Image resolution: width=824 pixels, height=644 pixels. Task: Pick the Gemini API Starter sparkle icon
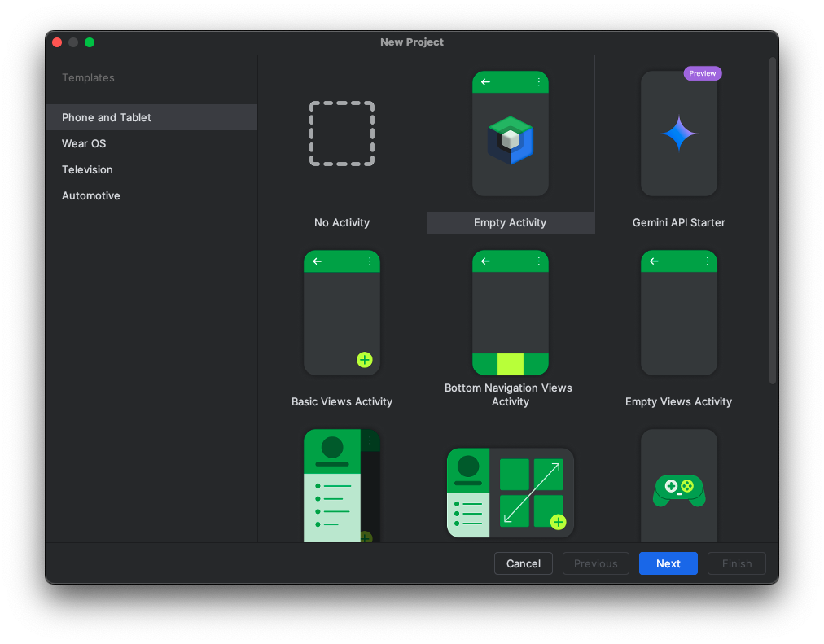[678, 134]
